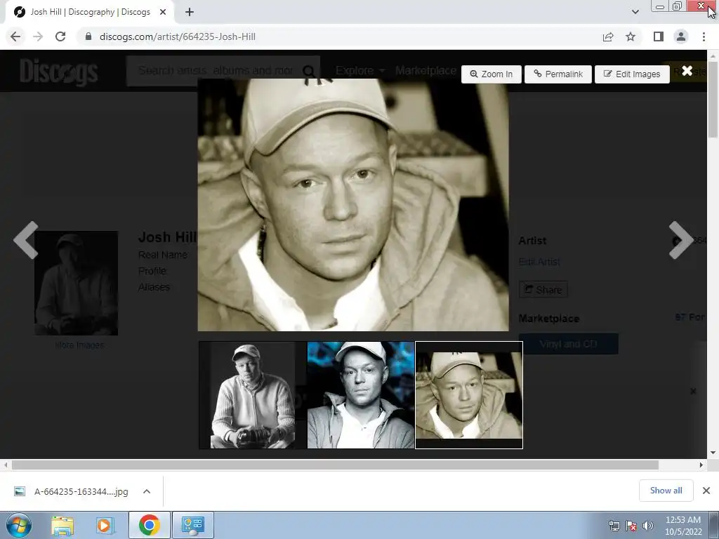Launch Windows Media Player from the taskbar
The height and width of the screenshot is (539, 719).
[104, 525]
